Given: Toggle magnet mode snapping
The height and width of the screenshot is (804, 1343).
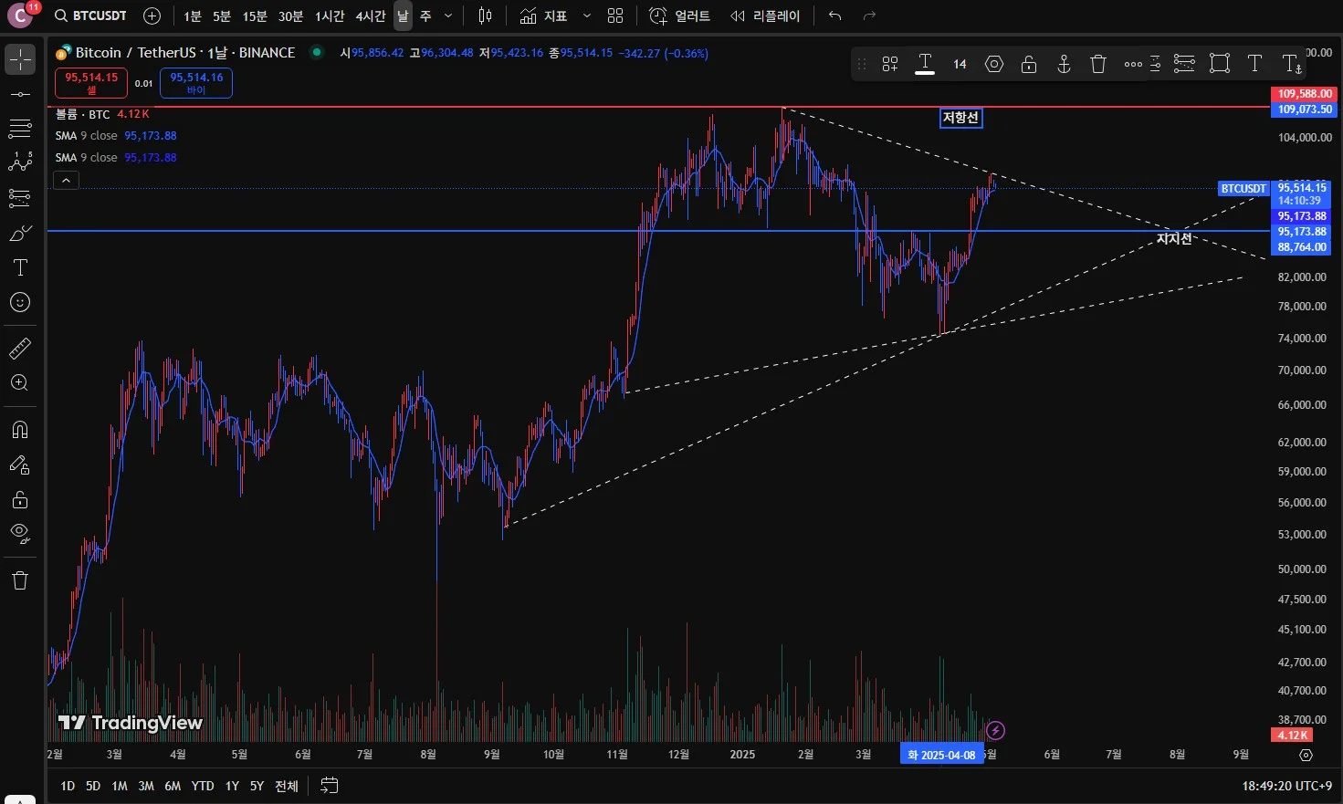Looking at the screenshot, I should coord(20,430).
